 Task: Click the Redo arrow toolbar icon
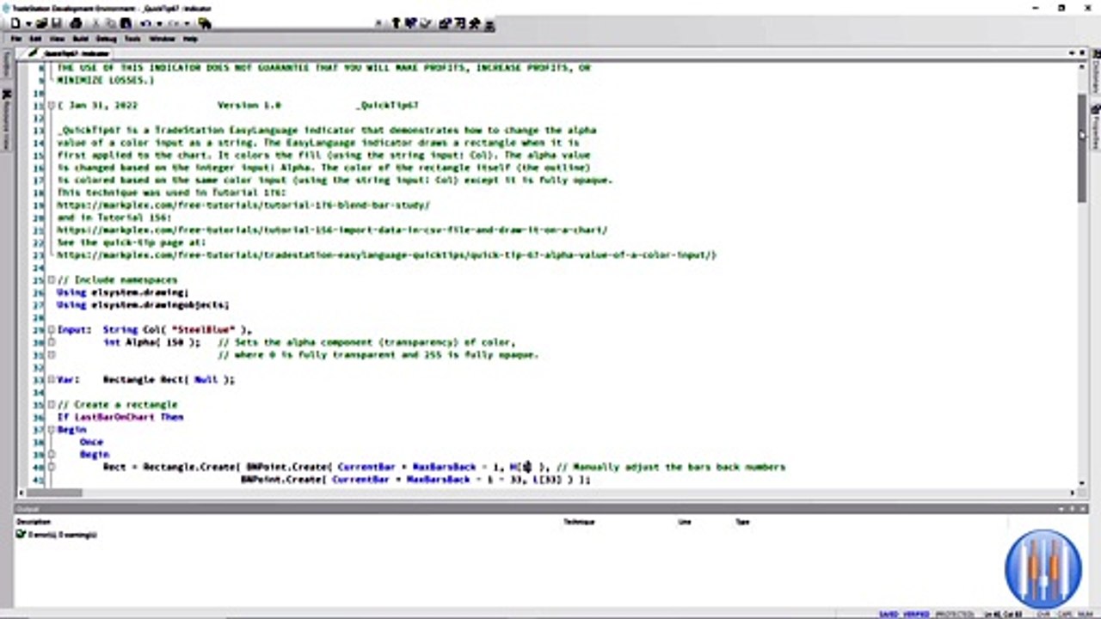pyautogui.click(x=174, y=23)
